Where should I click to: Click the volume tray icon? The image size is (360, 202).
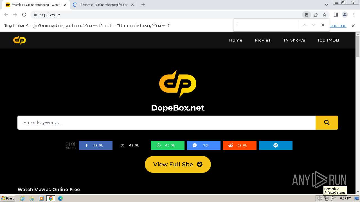[x=320, y=198]
